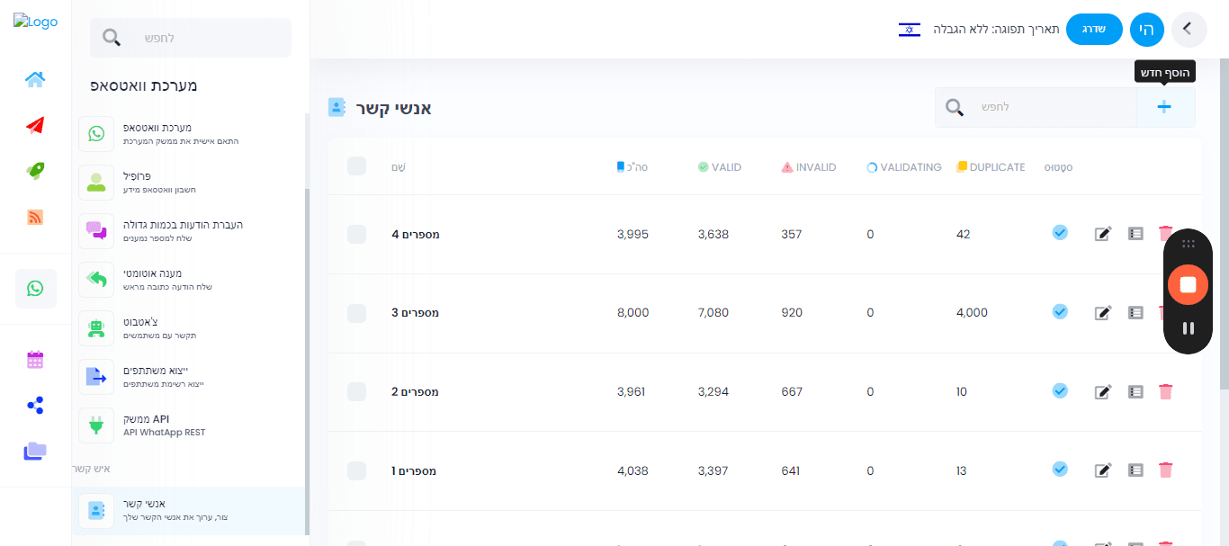Open the home icon in left rail

(35, 79)
